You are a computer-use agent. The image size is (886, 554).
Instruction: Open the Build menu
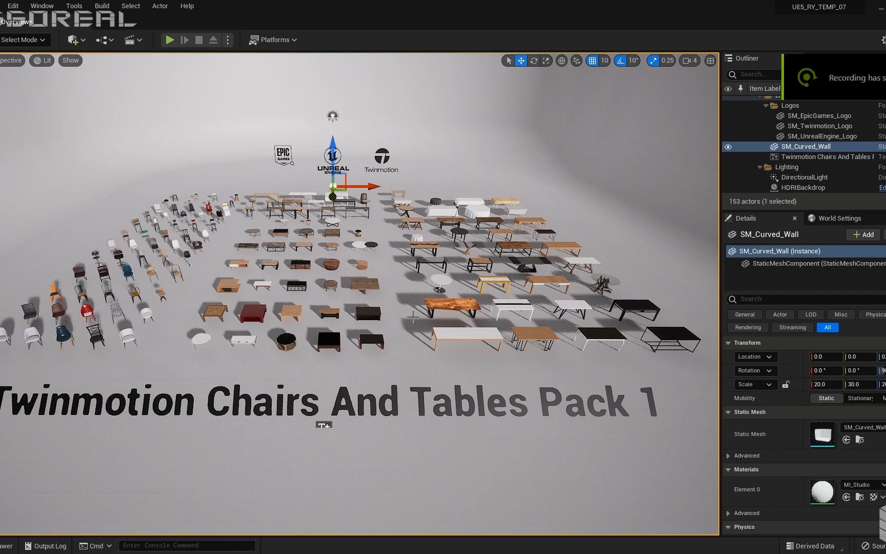click(x=102, y=6)
